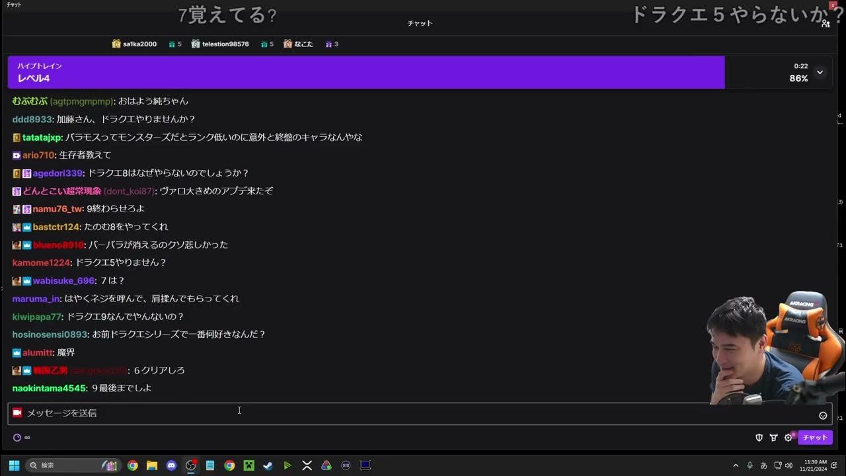
Task: Click the channel points balance icon
Action: [x=17, y=438]
